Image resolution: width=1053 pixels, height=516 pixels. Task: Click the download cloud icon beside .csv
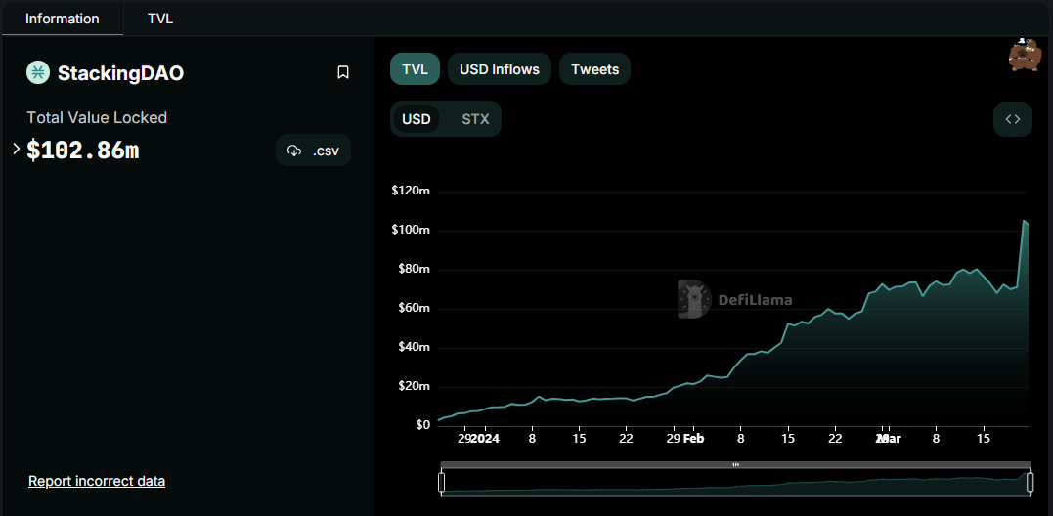coord(294,150)
